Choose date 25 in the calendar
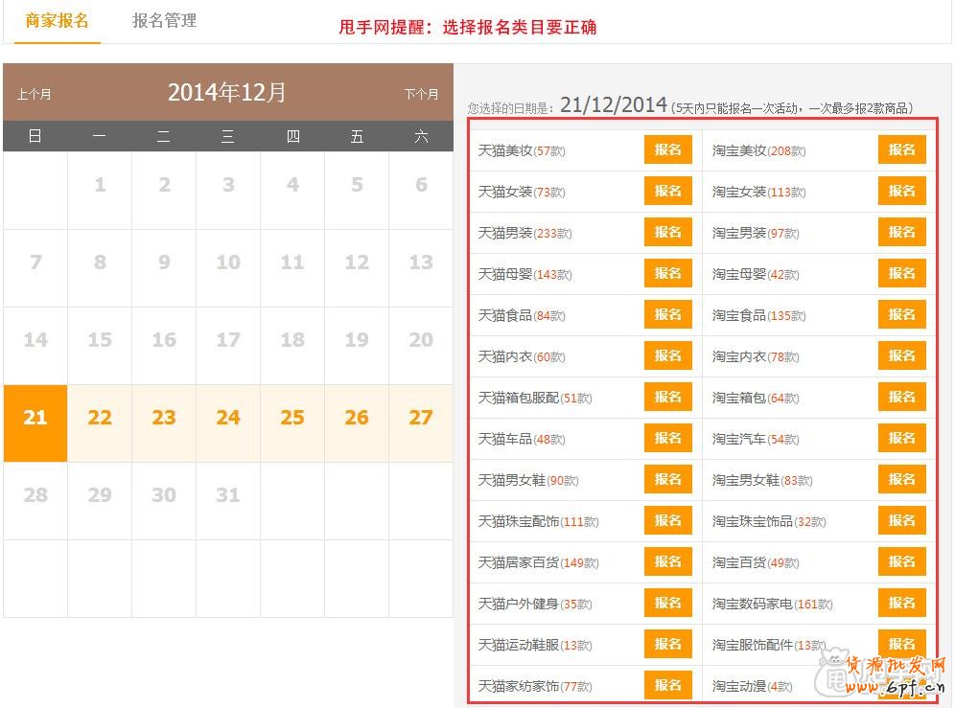This screenshot has width=955, height=708. pyautogui.click(x=292, y=418)
